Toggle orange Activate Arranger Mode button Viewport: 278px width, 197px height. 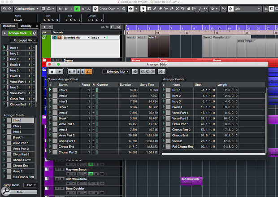click(x=89, y=72)
